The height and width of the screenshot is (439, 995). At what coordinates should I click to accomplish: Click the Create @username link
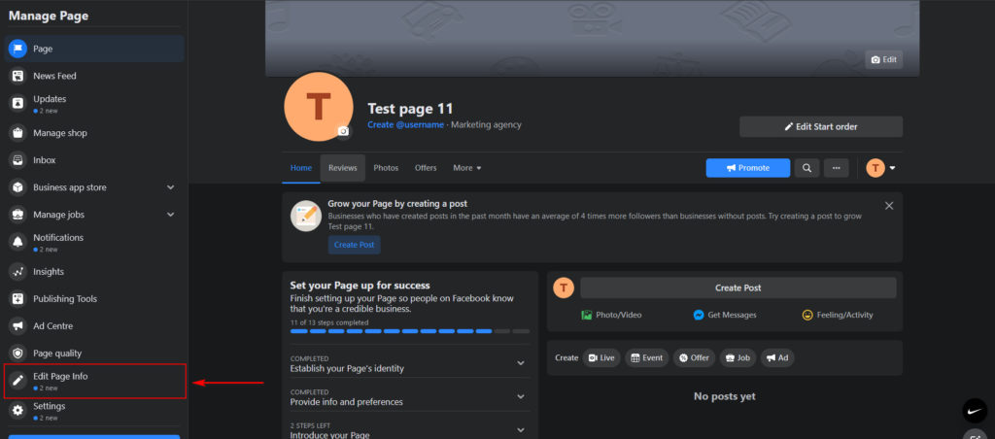click(405, 125)
